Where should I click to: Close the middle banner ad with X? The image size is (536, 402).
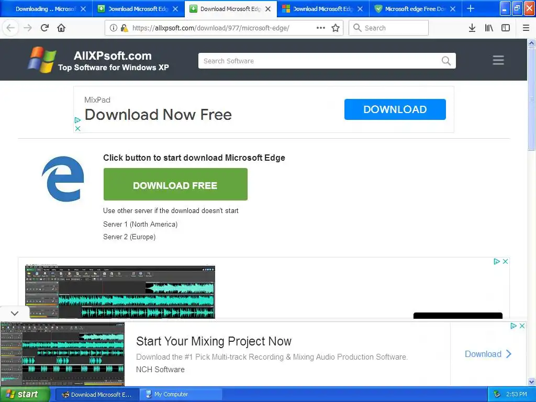tap(505, 262)
